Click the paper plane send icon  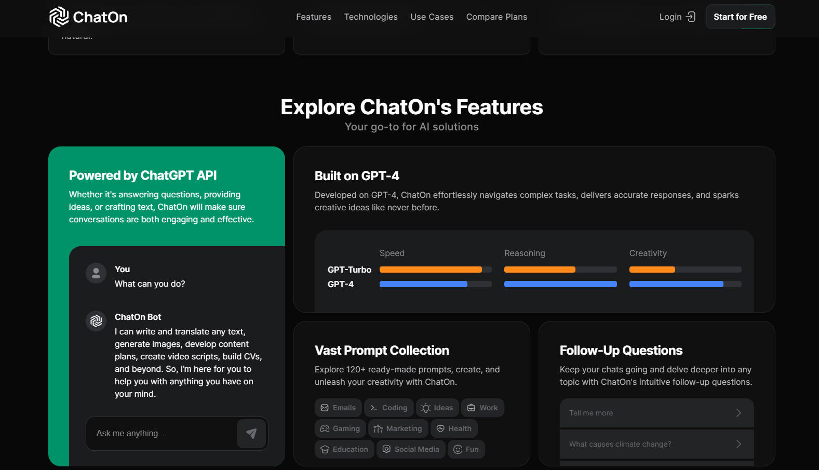pyautogui.click(x=251, y=434)
